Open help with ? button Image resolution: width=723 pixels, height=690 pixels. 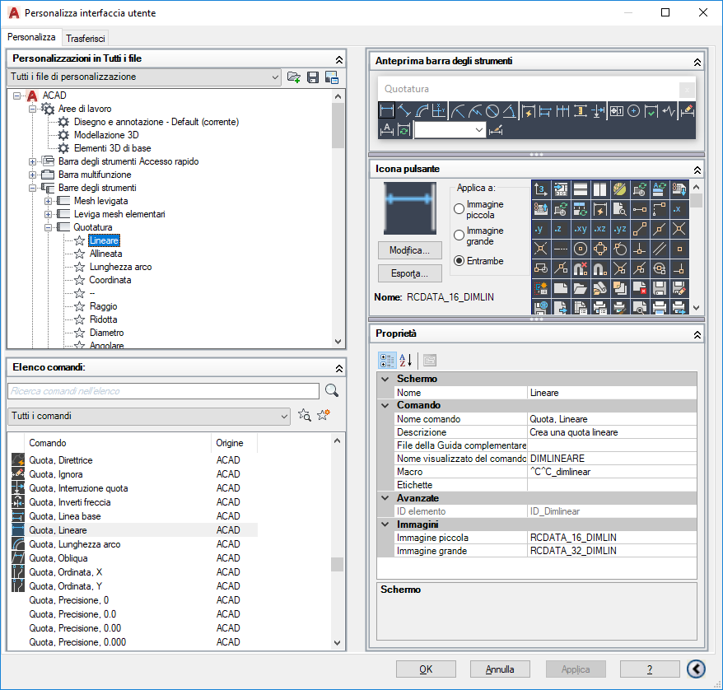point(650,669)
